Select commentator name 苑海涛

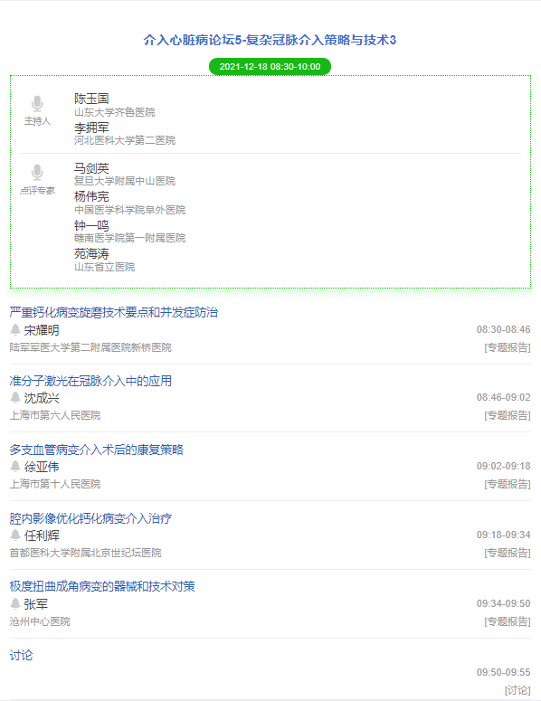[x=91, y=254]
